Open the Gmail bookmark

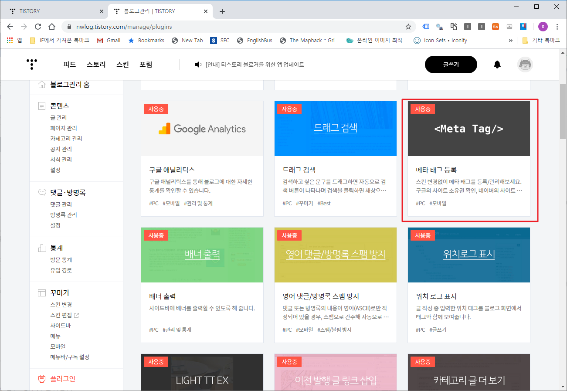(x=108, y=40)
